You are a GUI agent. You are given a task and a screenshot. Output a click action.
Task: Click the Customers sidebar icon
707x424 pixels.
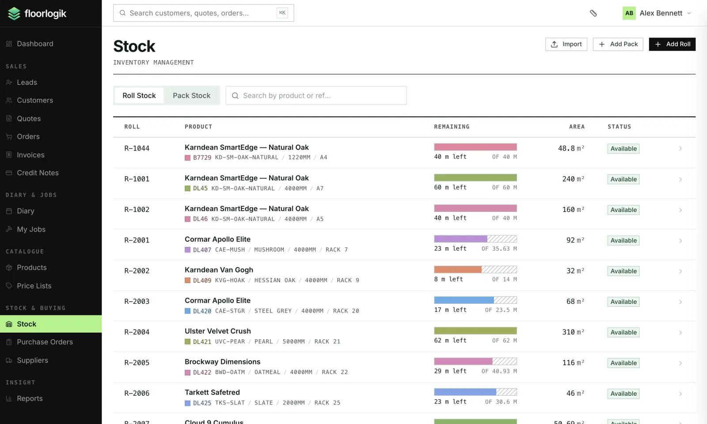9,100
